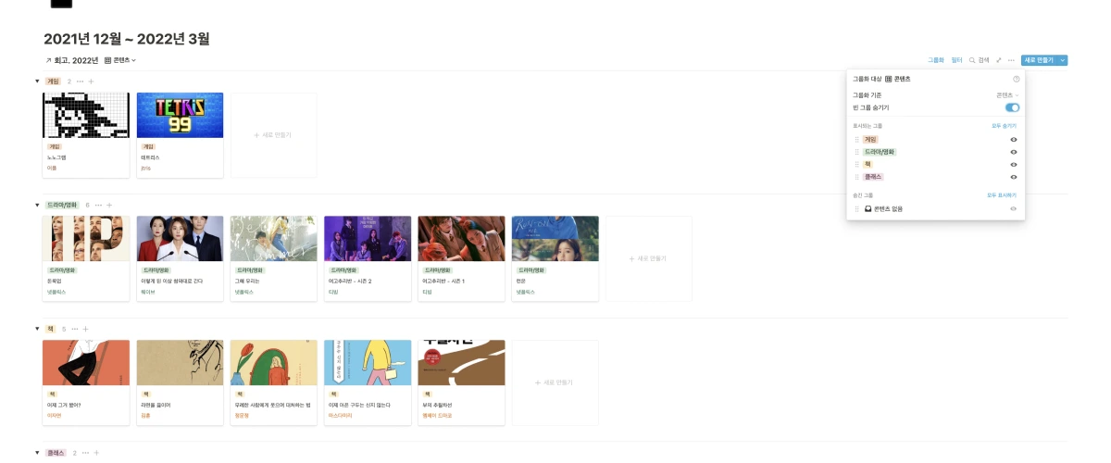Click the empty 새로 만들기 card in 책 group
The width and height of the screenshot is (1111, 463).
555,382
